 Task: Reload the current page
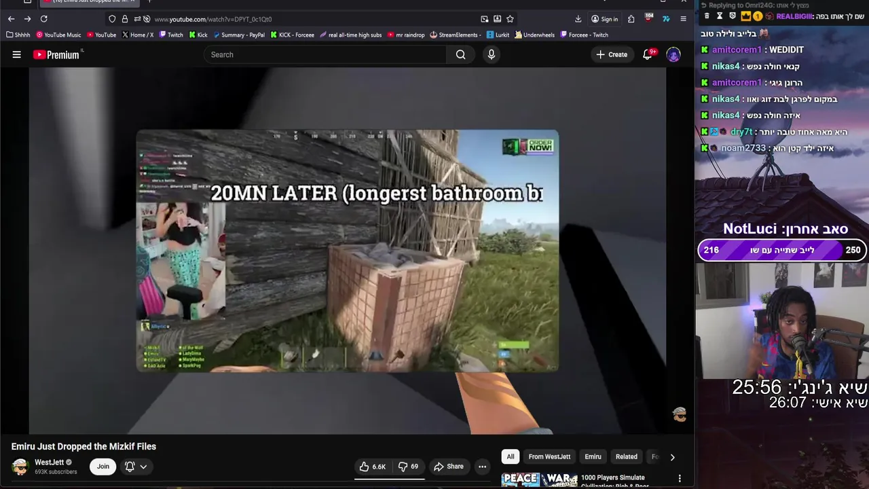click(x=43, y=19)
